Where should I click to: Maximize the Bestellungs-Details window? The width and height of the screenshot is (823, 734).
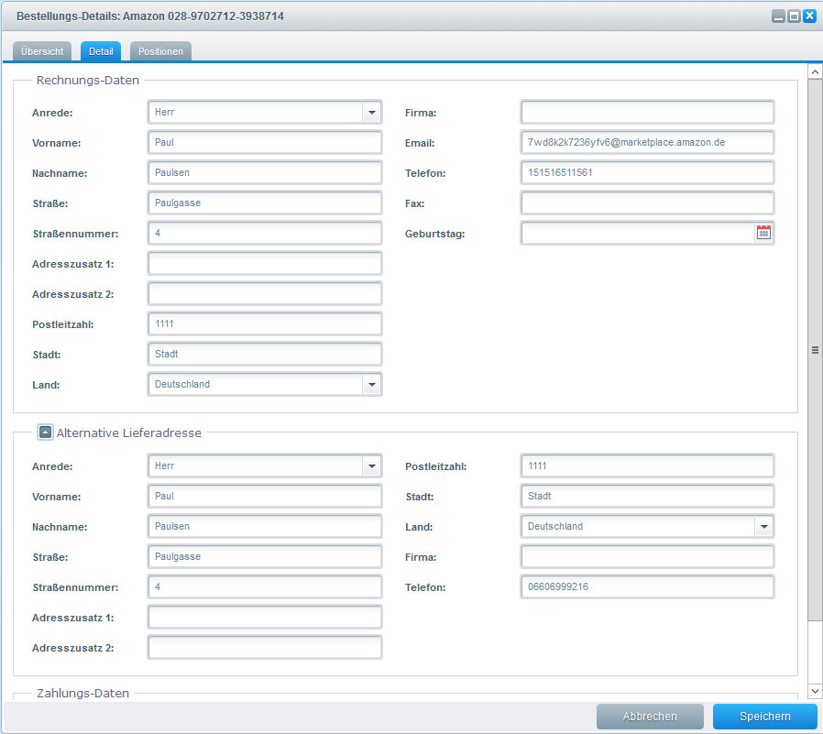coord(794,16)
